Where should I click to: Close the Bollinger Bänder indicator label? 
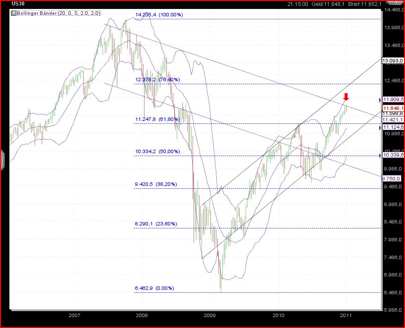(13, 13)
